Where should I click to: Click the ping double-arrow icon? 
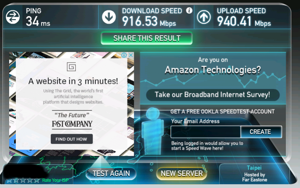[x=12, y=17]
